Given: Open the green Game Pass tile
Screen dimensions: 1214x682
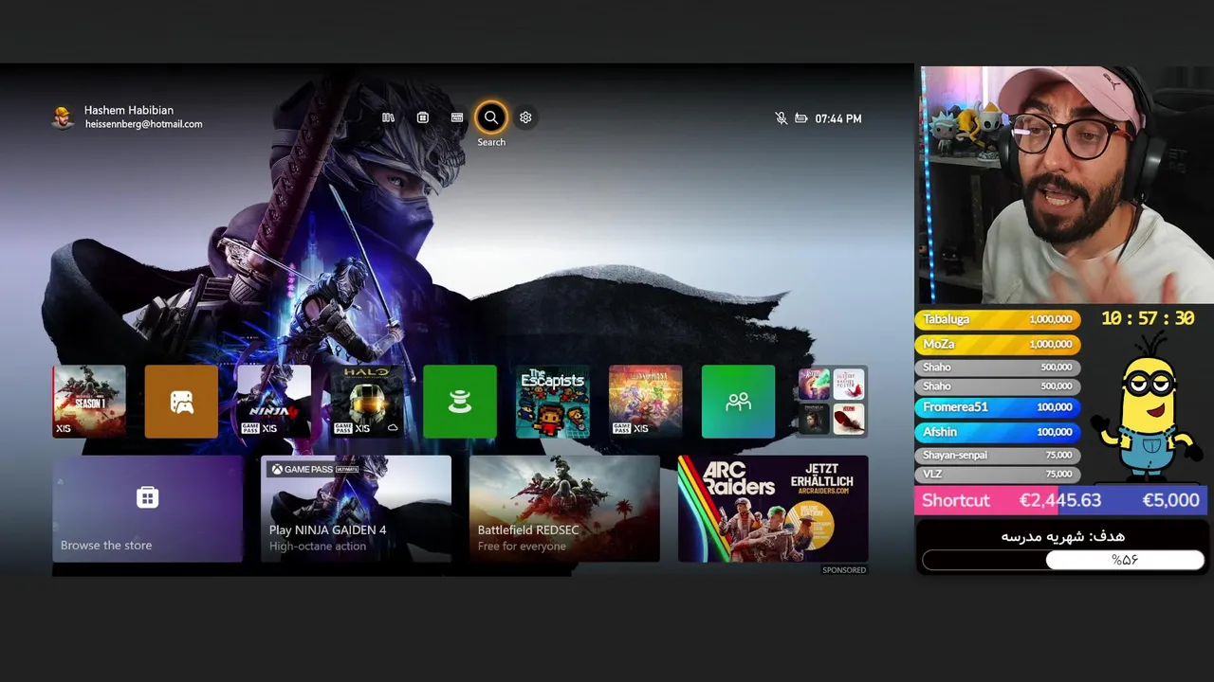Looking at the screenshot, I should [x=460, y=402].
